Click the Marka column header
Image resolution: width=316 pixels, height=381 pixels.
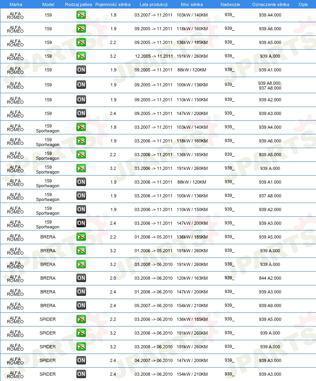[16, 4]
